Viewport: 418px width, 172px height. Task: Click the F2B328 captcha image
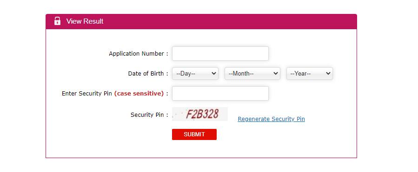point(200,114)
